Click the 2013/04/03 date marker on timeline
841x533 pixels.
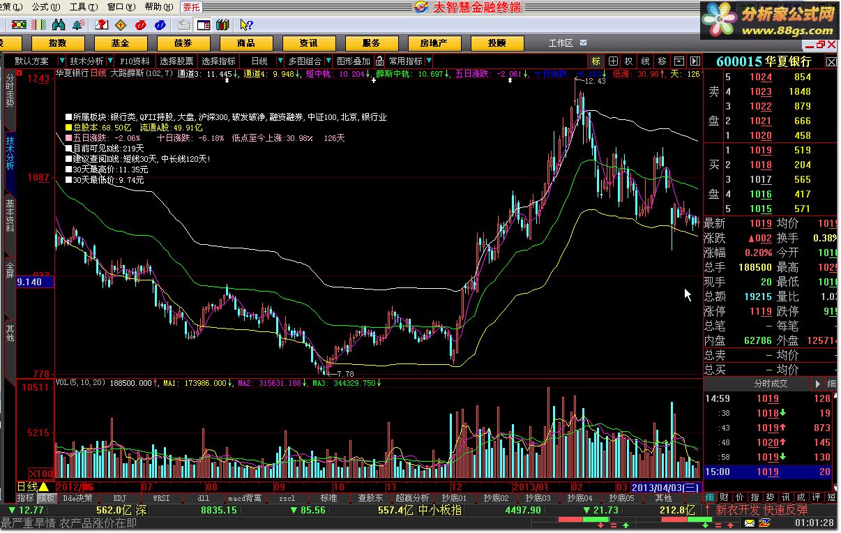point(667,486)
